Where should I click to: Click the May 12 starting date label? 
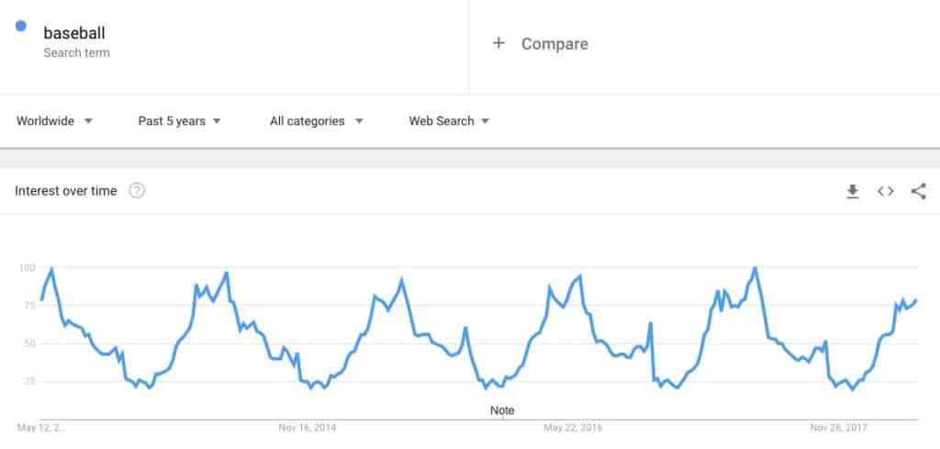(42, 428)
